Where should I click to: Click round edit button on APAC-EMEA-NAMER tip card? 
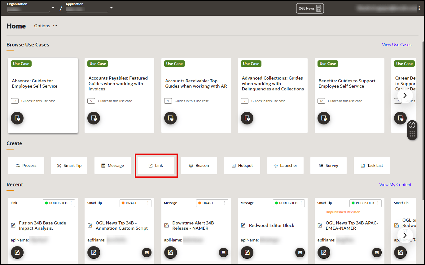324,252
